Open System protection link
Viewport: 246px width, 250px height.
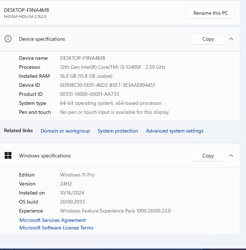tap(118, 131)
